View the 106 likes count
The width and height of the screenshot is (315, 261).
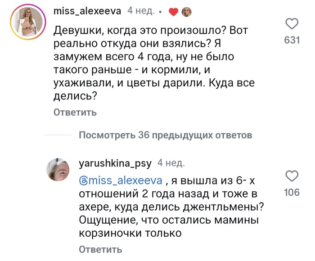pyautogui.click(x=292, y=193)
